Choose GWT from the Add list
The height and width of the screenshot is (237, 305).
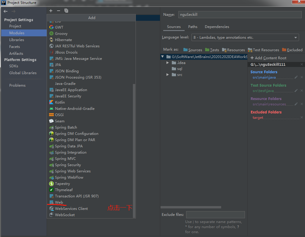pyautogui.click(x=91, y=27)
